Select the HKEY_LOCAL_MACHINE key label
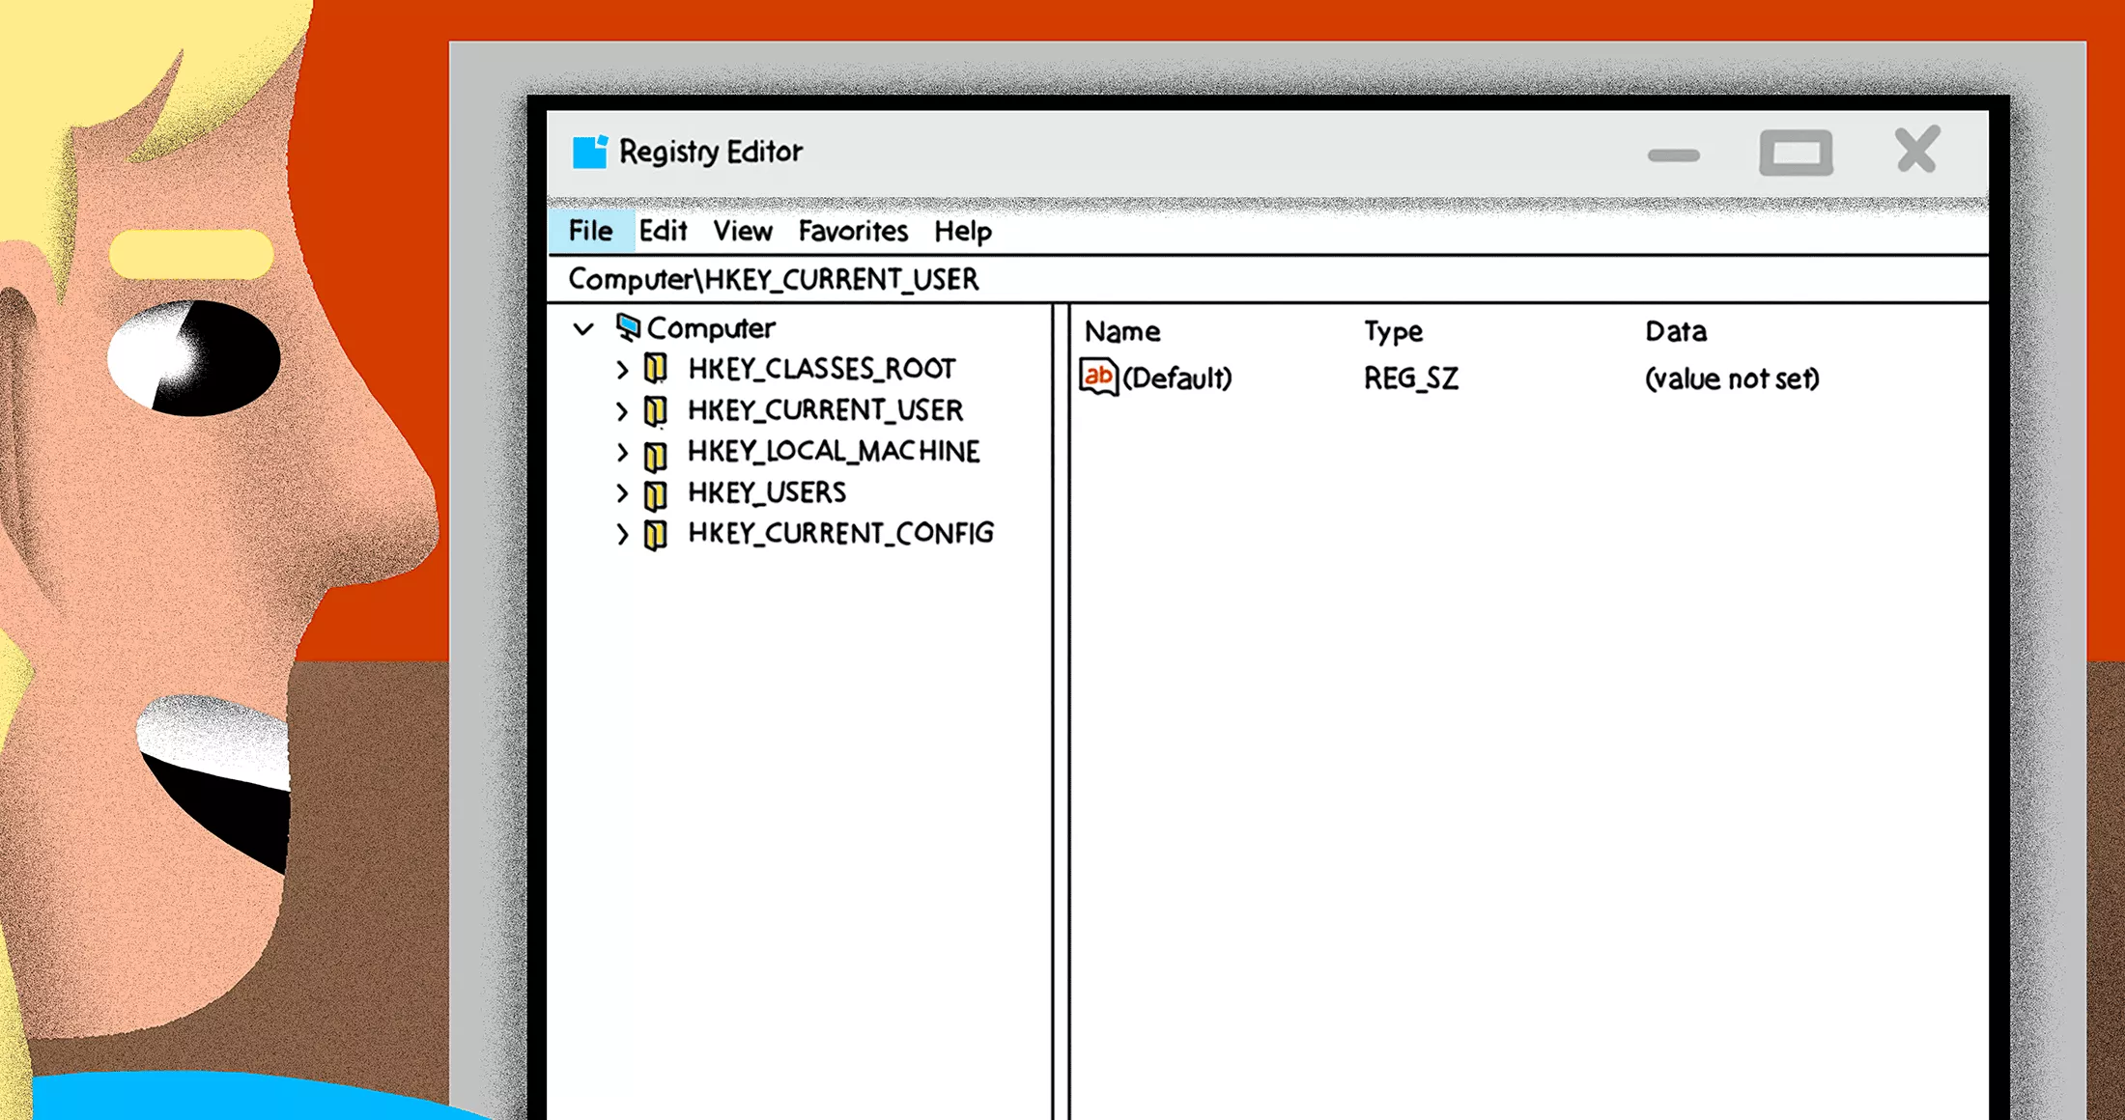Screen dimensions: 2125x1120 point(834,452)
